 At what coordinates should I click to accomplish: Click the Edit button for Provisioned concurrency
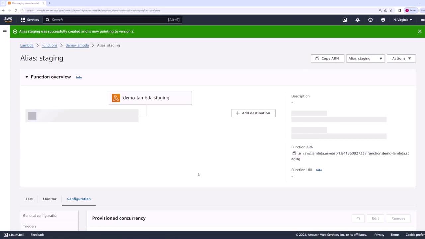pos(375,218)
